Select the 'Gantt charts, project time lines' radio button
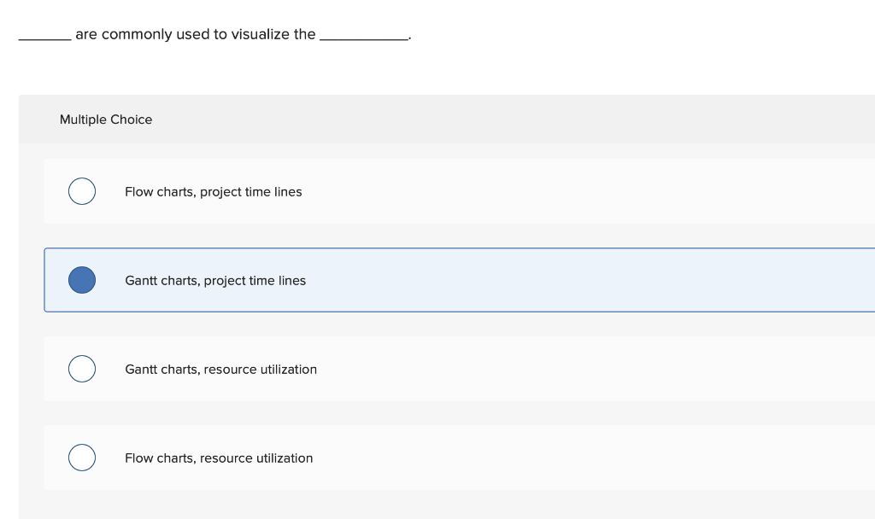This screenshot has height=519, width=875. coord(82,280)
